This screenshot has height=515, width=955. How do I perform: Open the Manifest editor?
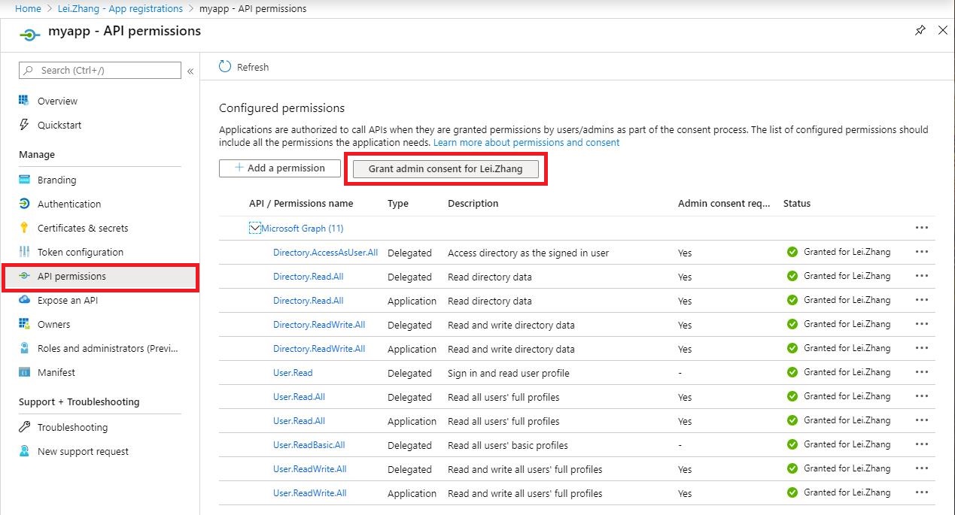click(56, 372)
